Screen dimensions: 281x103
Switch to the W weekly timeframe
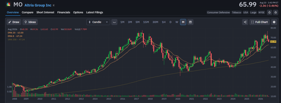click(177, 22)
